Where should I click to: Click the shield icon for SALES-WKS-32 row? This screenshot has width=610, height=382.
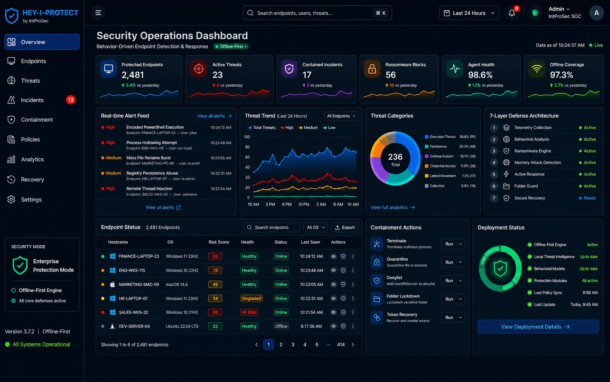(x=343, y=312)
